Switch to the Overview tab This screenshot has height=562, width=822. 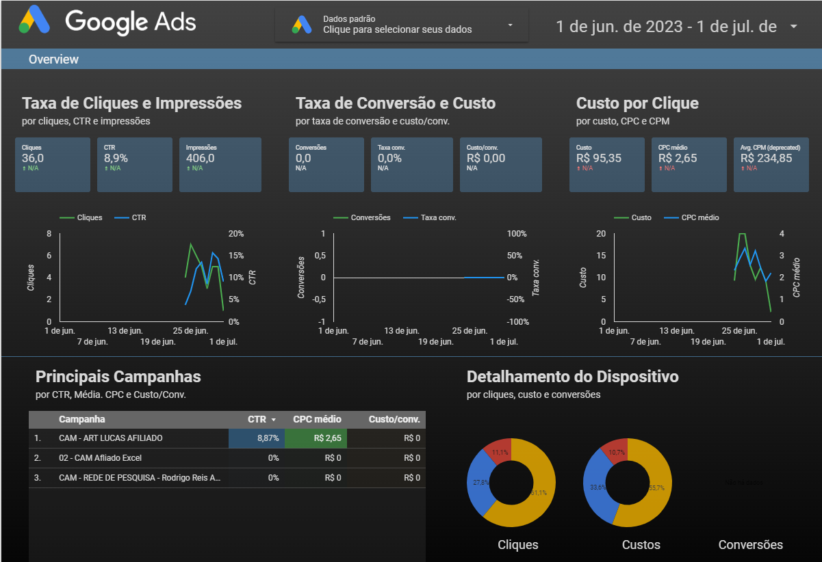click(x=53, y=59)
